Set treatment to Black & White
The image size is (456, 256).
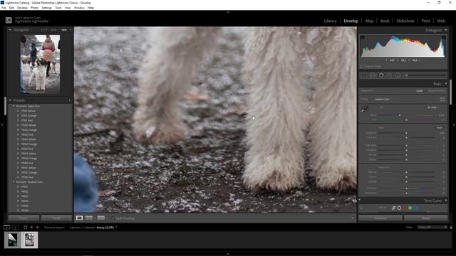(436, 91)
